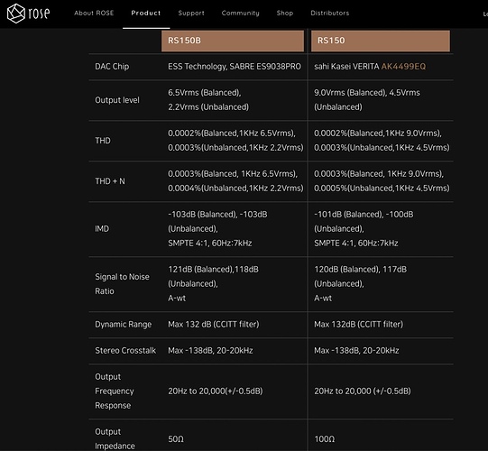Screen dimensions: 488x451
Task: Go to the Community section
Action: click(240, 13)
